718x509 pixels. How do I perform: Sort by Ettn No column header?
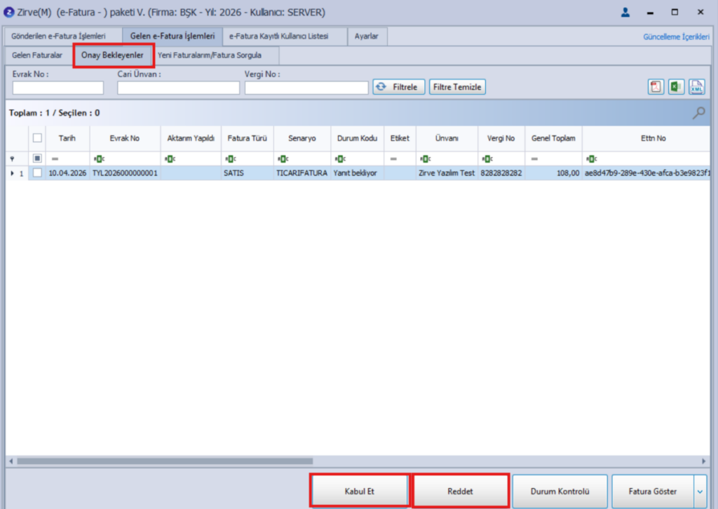click(x=646, y=138)
